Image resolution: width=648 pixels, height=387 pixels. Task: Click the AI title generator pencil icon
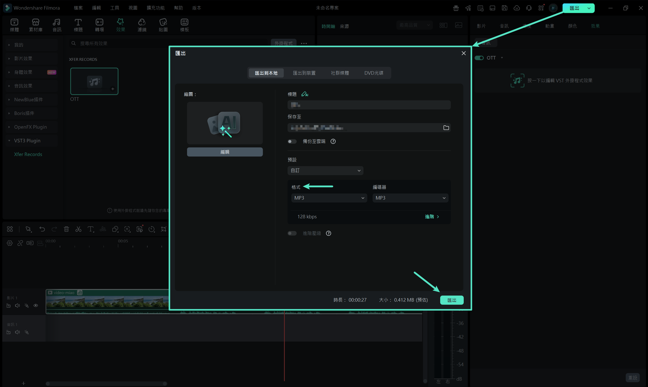coord(304,94)
